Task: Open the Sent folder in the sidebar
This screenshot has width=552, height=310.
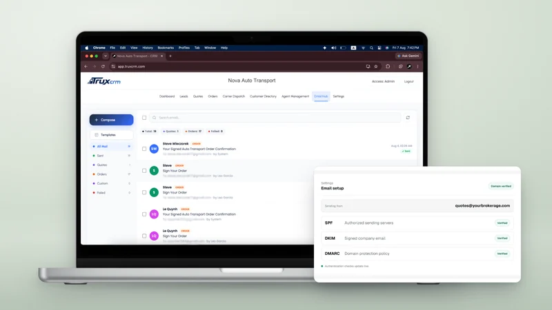Action: [111, 156]
